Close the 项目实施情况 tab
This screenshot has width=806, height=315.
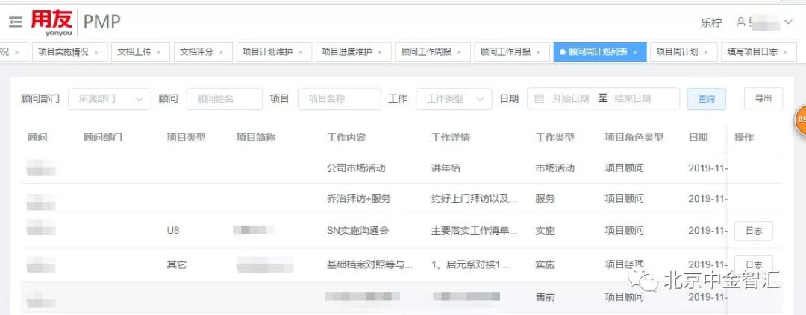click(96, 52)
